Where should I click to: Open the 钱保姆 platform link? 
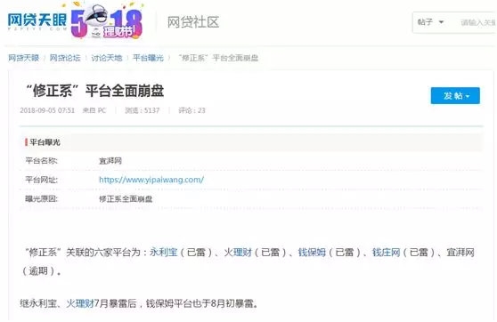pos(312,252)
